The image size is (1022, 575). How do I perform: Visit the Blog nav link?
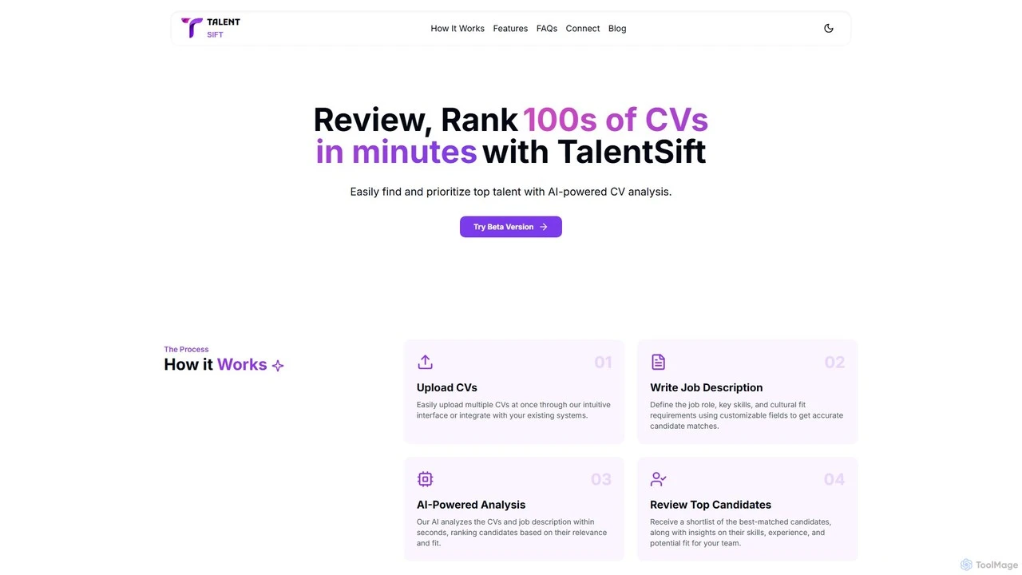(617, 28)
